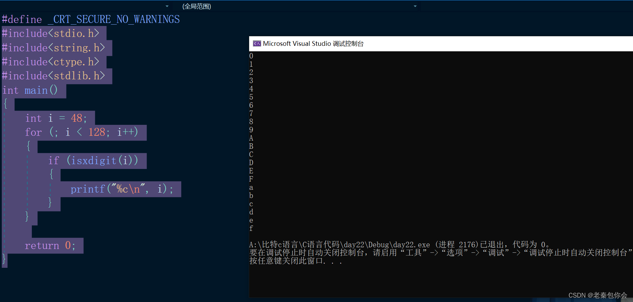Click the #include<string.h> line
This screenshot has width=633, height=302.
tap(53, 48)
